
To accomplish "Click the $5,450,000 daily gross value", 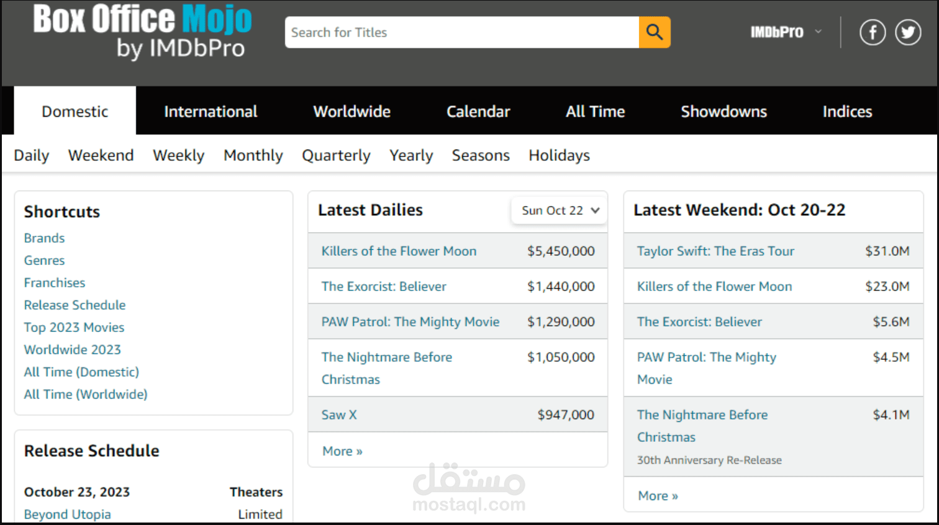I will point(561,251).
